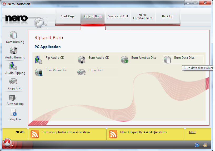Click the Burn Jukebox Disc label
Image resolution: width=215 pixels, height=151 pixels.
[x=144, y=58]
